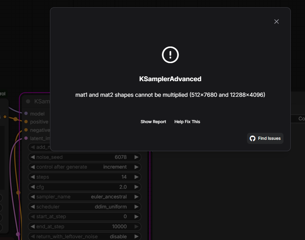305x240 pixels.
Task: Increase end_at_step with right arrow
Action: (x=136, y=226)
